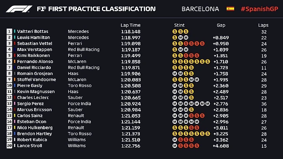The width and height of the screenshot is (283, 159).
Task: Click the Laps column header
Action: 263,25
